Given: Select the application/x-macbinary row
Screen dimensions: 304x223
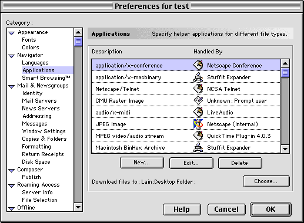Looking at the screenshot, I should (x=186, y=77).
